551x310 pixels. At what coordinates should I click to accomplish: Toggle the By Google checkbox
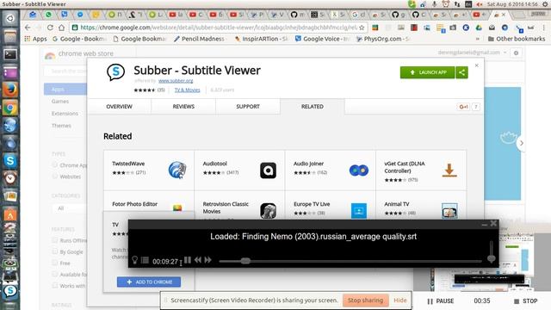click(x=55, y=251)
